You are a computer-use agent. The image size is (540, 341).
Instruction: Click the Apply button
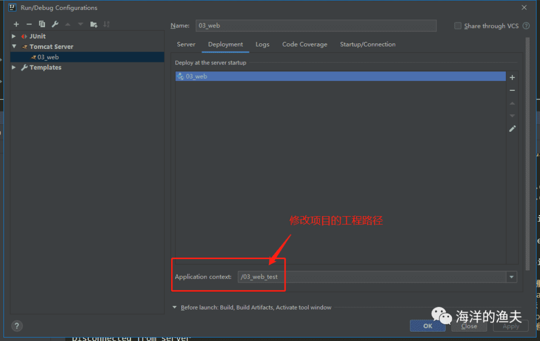[510, 326]
